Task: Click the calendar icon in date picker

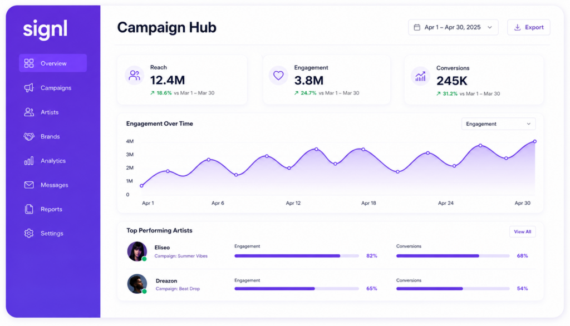Action: pos(417,27)
